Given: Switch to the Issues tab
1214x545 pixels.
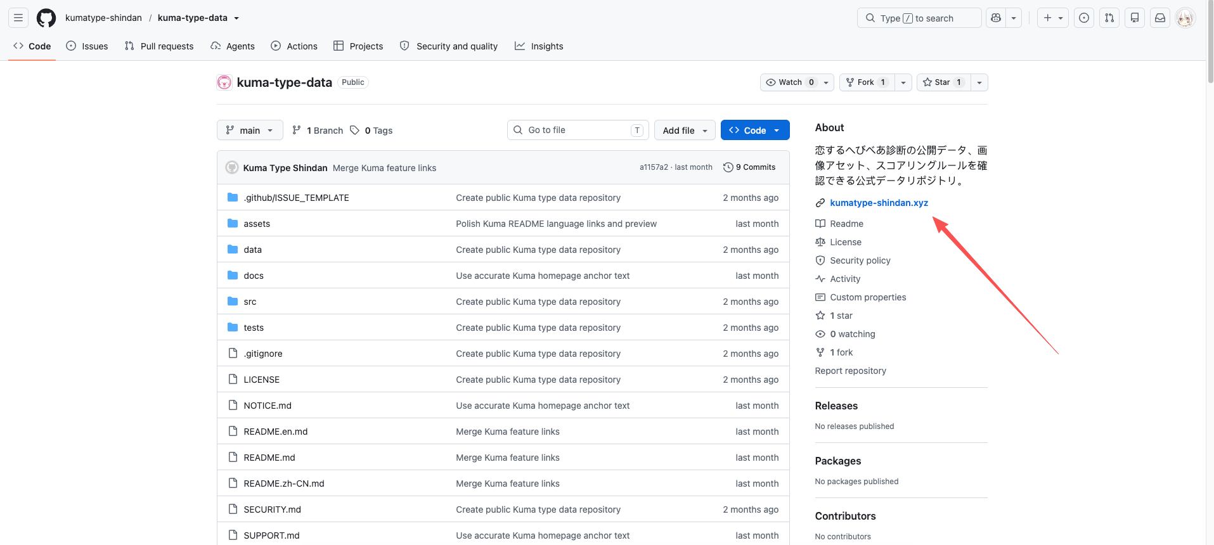Looking at the screenshot, I should [x=87, y=46].
